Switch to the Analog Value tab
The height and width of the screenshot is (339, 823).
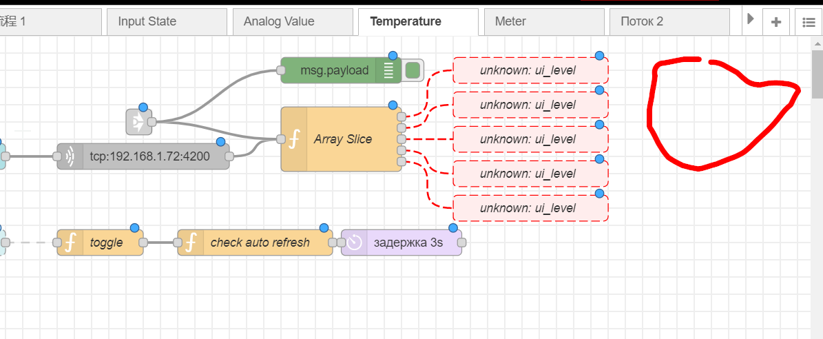[x=293, y=21]
